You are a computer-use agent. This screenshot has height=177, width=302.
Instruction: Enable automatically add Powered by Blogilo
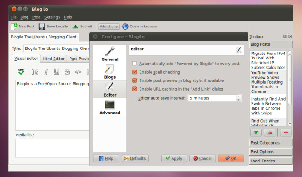(135, 64)
